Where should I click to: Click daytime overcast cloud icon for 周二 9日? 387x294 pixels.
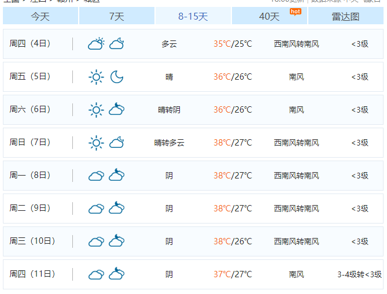(96, 209)
